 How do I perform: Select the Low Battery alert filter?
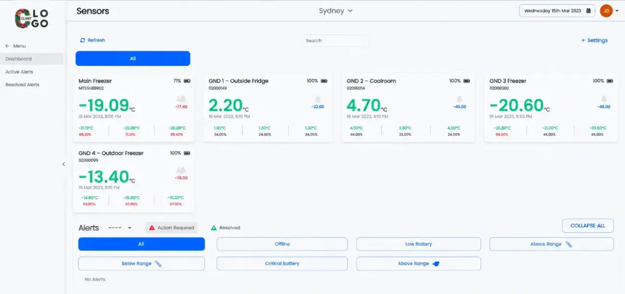click(418, 244)
